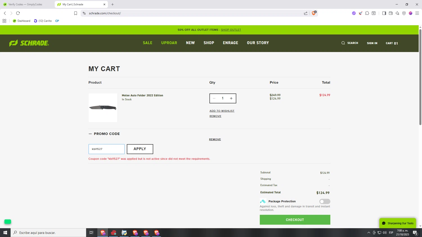Viewport: 422px width, 237px height.
Task: Remove Melee Auto Folder from cart
Action: coord(215,116)
